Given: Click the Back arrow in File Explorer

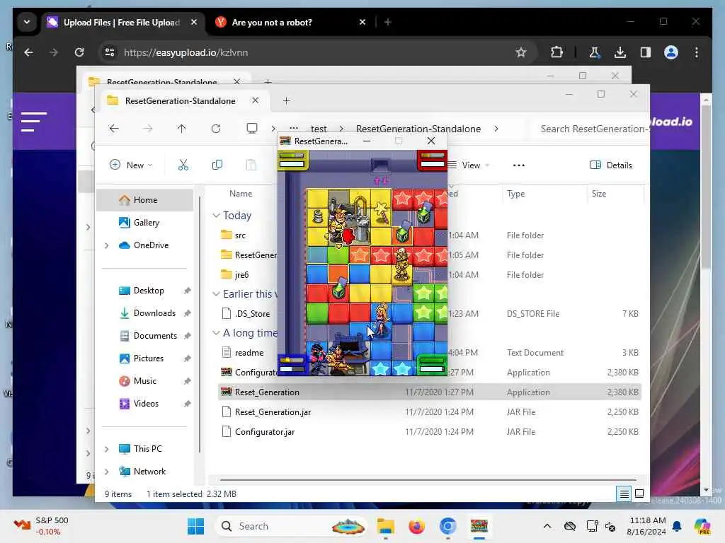Looking at the screenshot, I should pyautogui.click(x=114, y=129).
